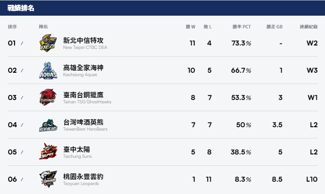325x194 pixels.
Task: Click the 勝率 PCT column header
Action: click(x=241, y=27)
